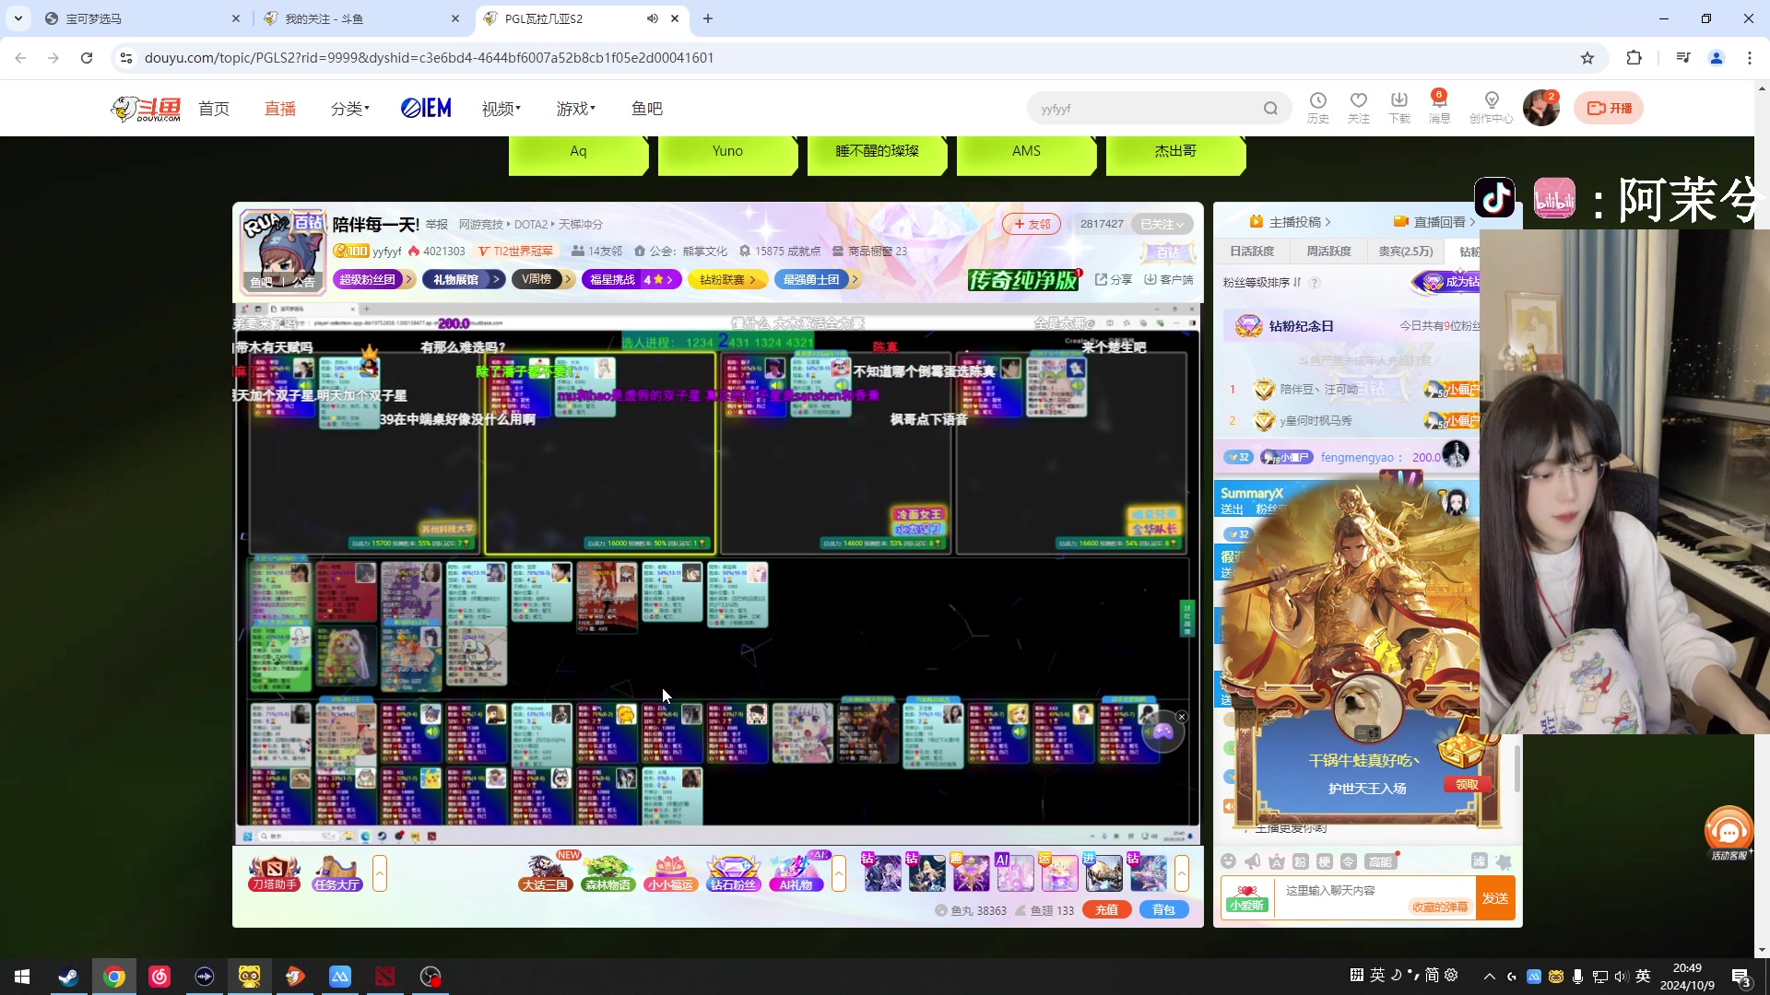The width and height of the screenshot is (1770, 995).
Task: Click the 领取 claim button
Action: [x=1467, y=785]
